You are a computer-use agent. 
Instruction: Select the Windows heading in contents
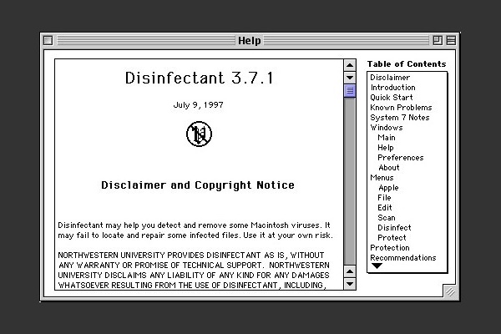point(386,128)
